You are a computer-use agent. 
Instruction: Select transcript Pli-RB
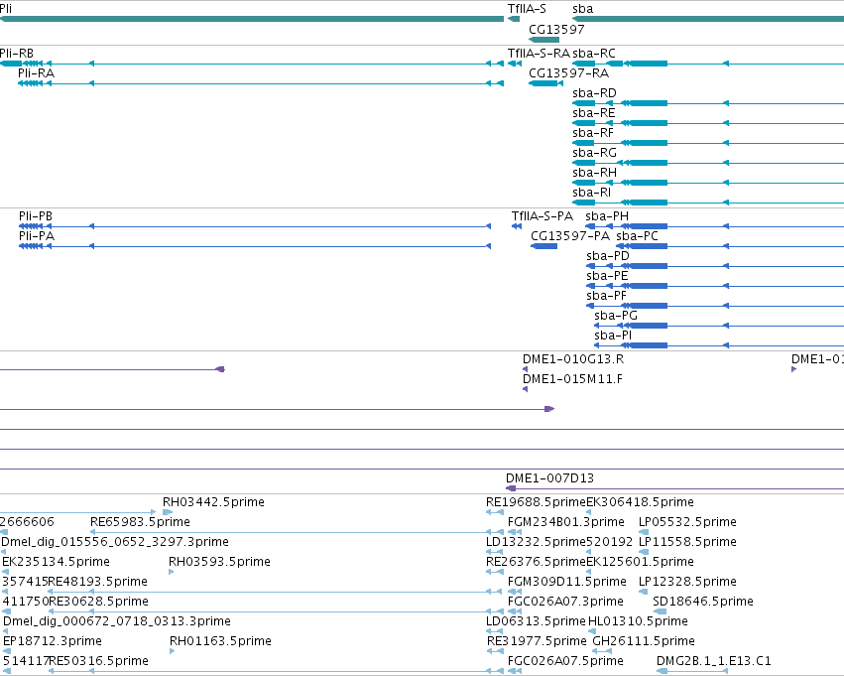[x=17, y=54]
